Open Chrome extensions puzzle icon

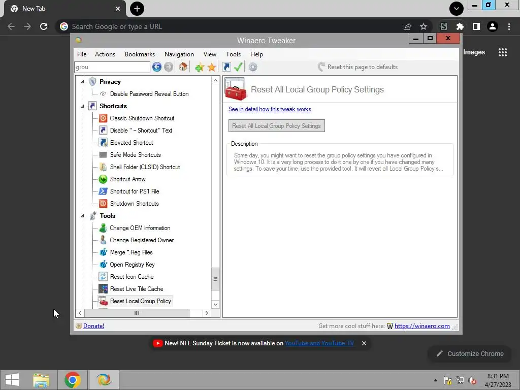click(x=460, y=26)
